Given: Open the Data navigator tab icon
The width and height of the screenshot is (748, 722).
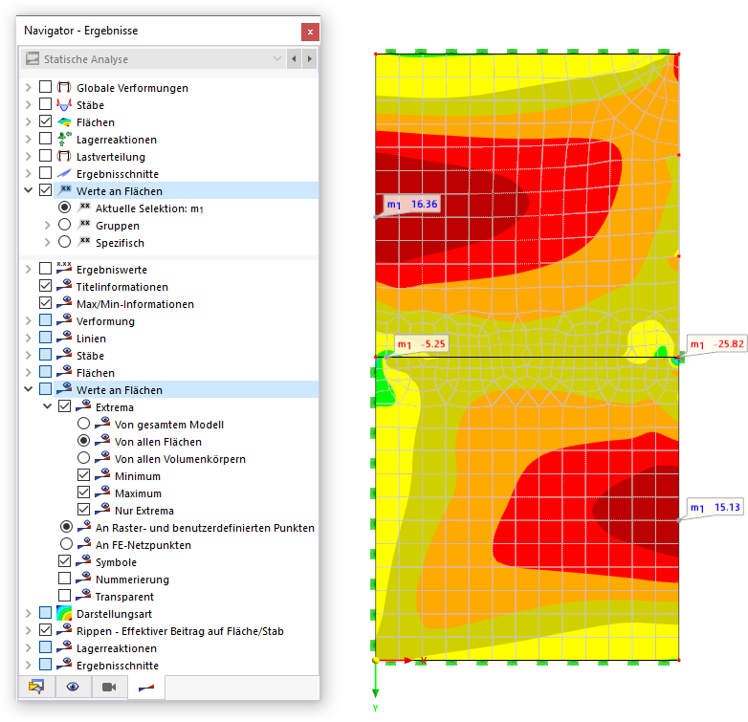Looking at the screenshot, I should pos(36,687).
